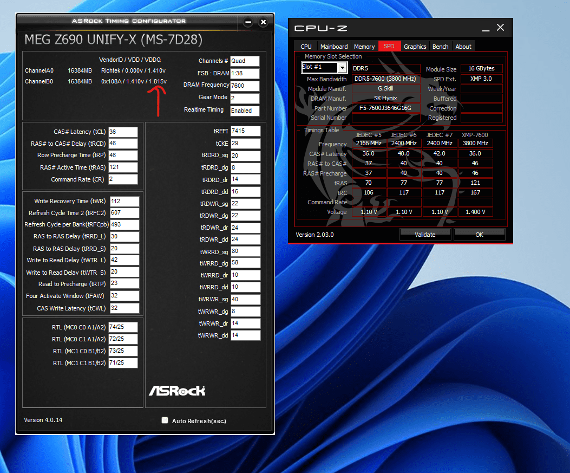Click the Write Recovery Time (tWR) field

(x=125, y=201)
